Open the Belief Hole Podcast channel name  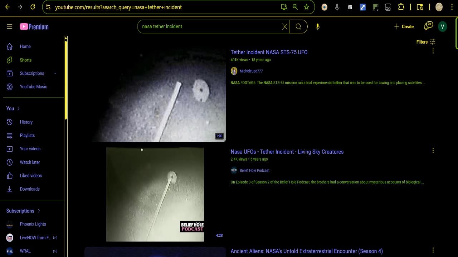pyautogui.click(x=254, y=171)
